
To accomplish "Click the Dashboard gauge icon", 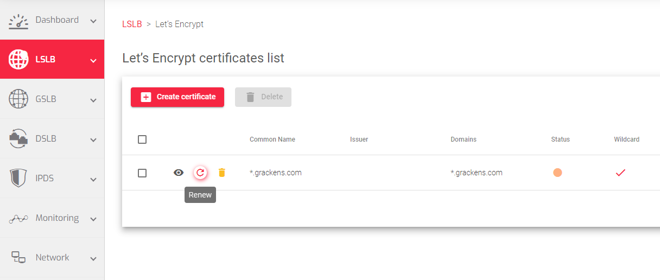I will click(18, 21).
